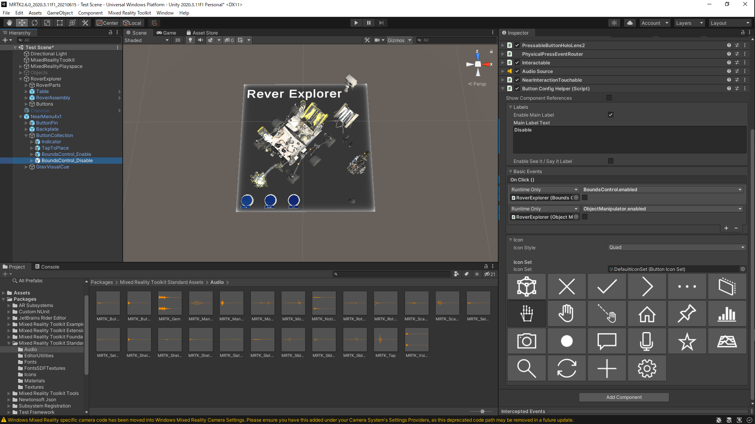
Task: Click the Audio breadcrumb in the project path
Action: [x=217, y=282]
